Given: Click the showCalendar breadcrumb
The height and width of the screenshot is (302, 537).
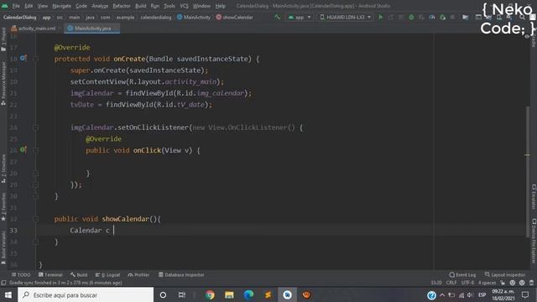Looking at the screenshot, I should [235, 17].
